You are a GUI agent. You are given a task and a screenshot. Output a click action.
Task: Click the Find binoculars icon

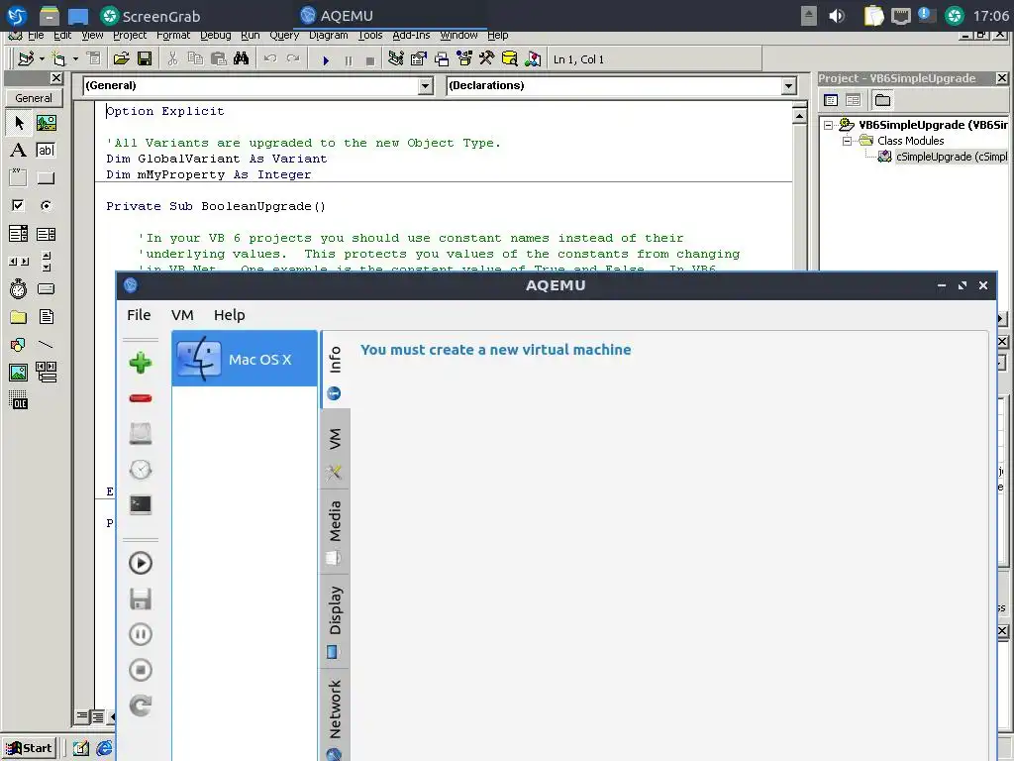pos(242,59)
